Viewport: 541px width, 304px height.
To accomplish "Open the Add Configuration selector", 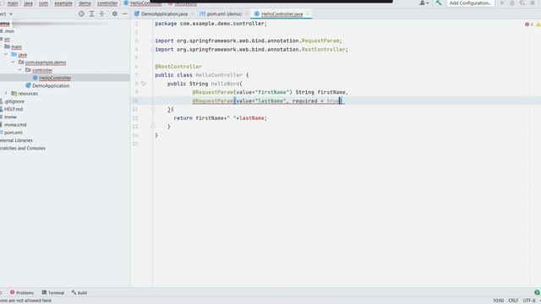I will click(470, 3).
